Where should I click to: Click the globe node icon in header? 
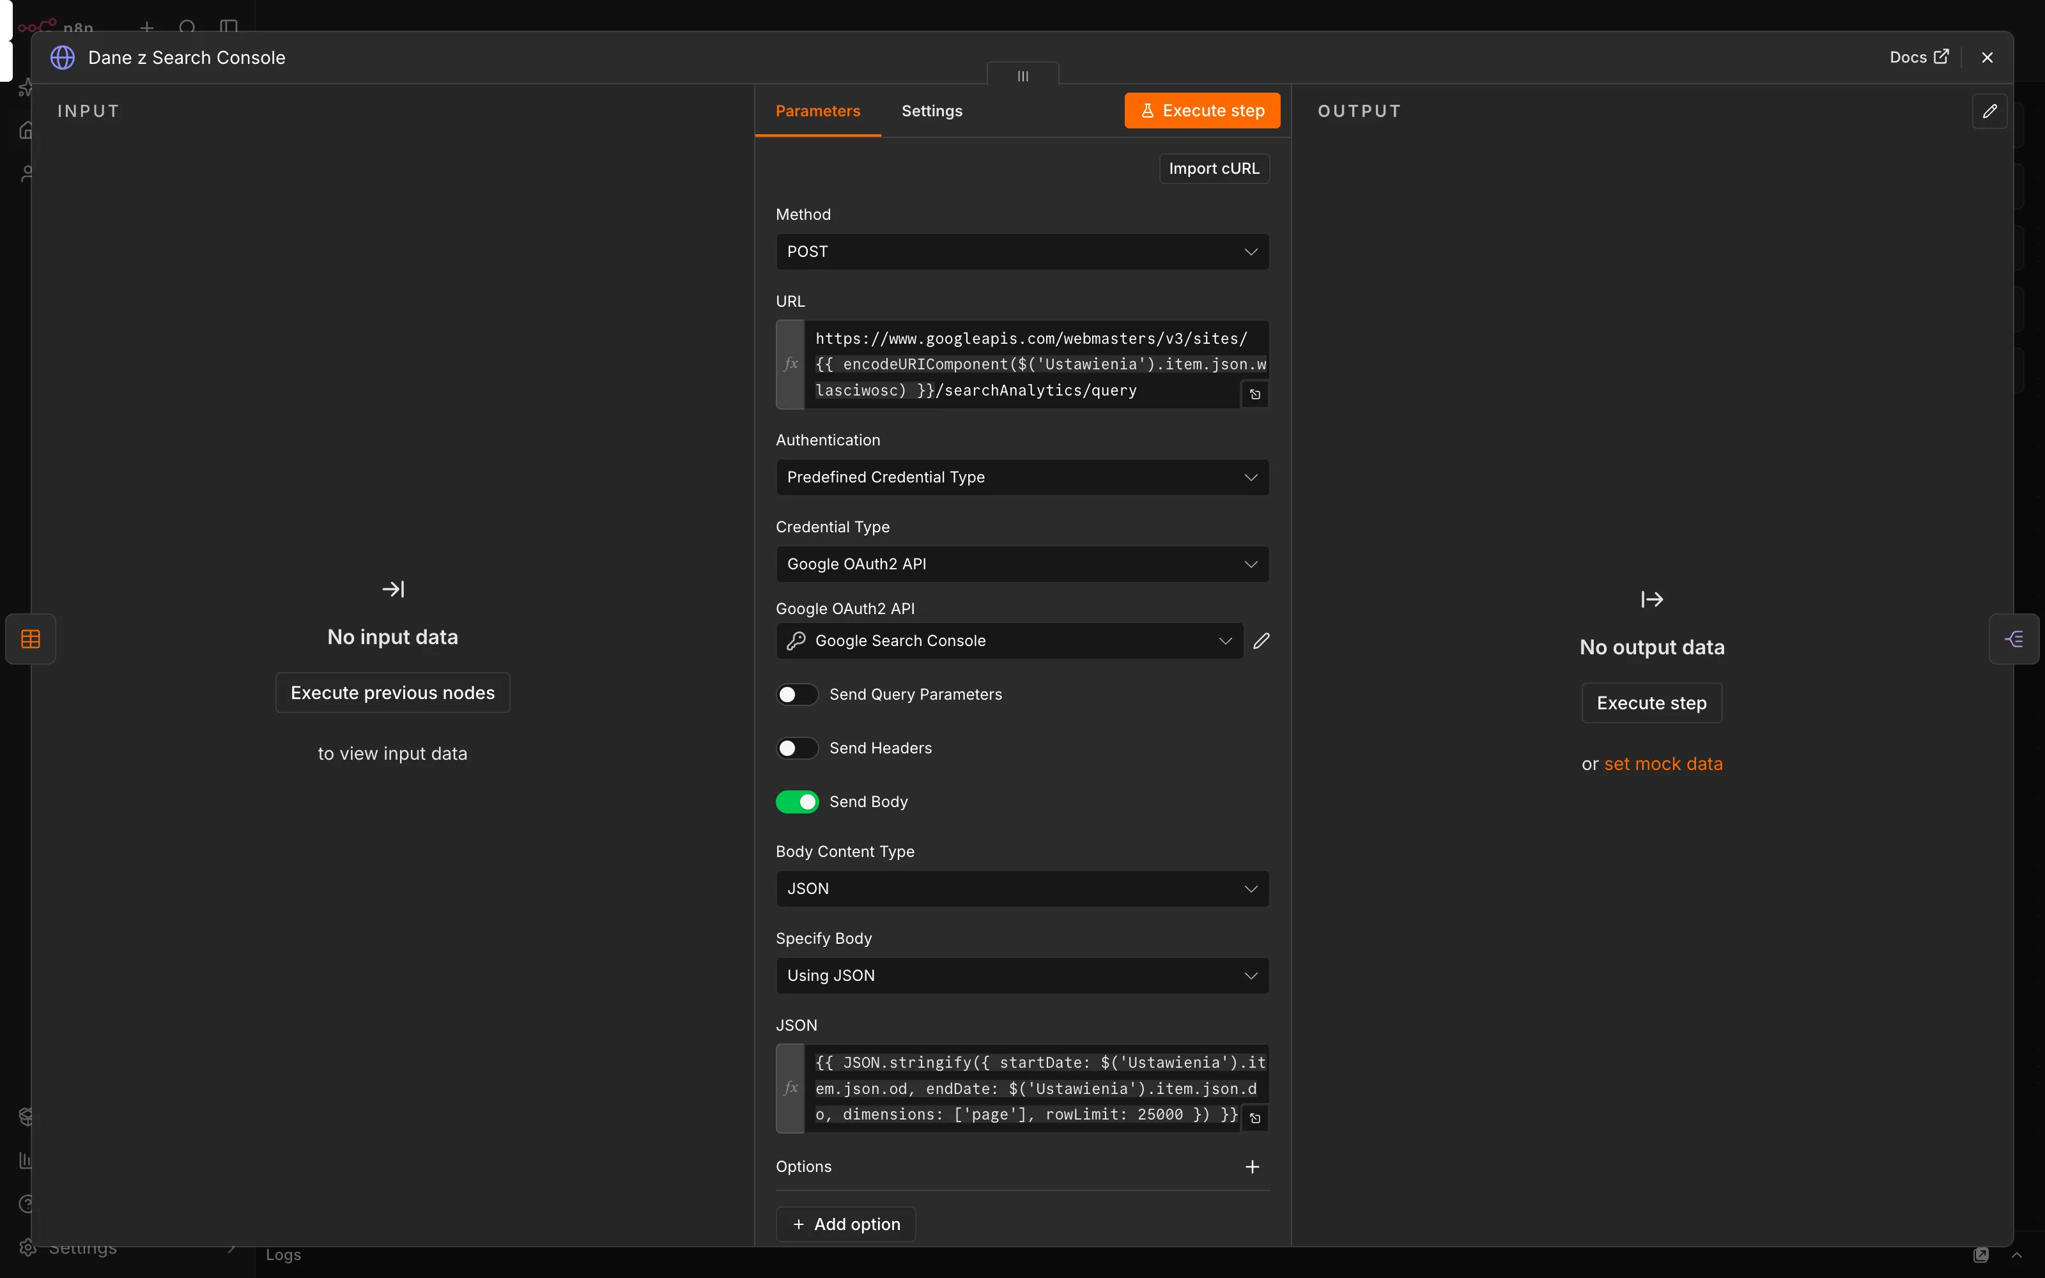pos(63,58)
